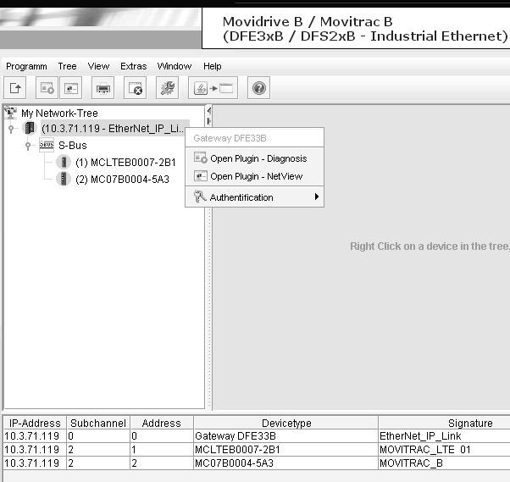Click the Diagnosis plugin toolbar icon

pos(47,88)
